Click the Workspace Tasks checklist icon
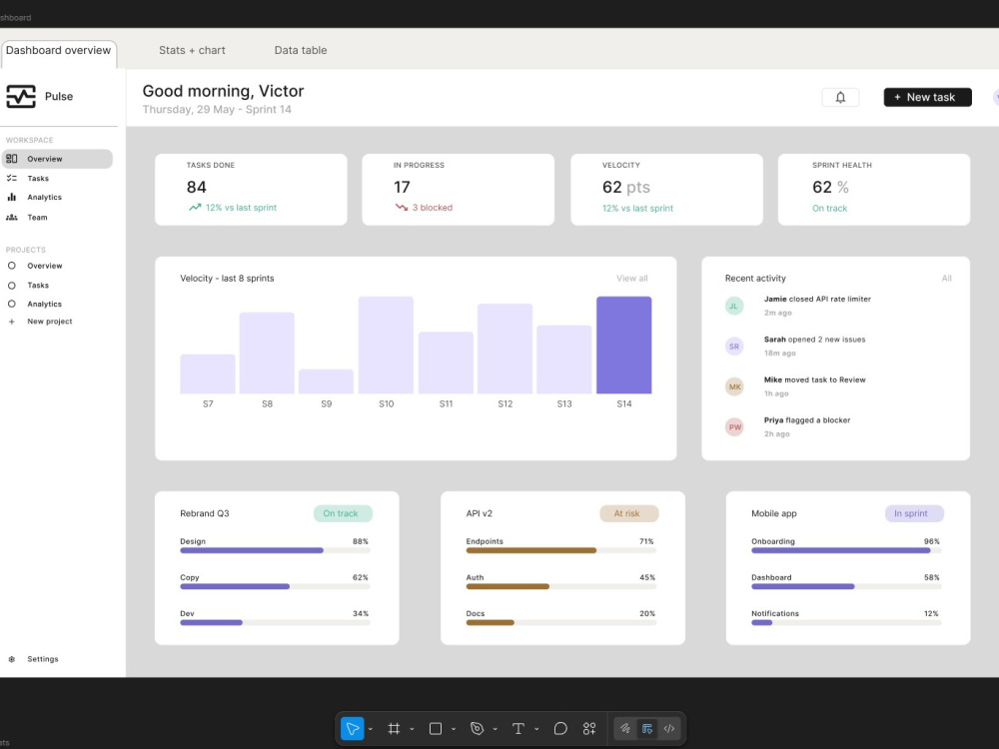Image resolution: width=999 pixels, height=749 pixels. pos(11,179)
